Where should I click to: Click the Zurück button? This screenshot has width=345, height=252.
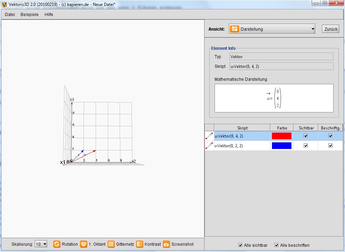pyautogui.click(x=331, y=29)
